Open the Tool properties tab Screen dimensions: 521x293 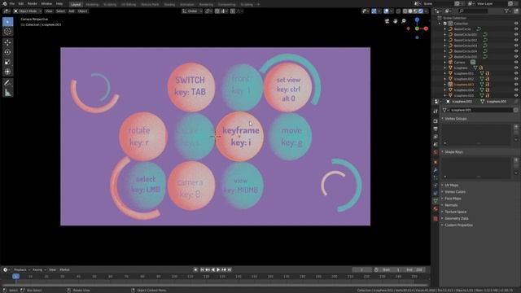click(436, 112)
